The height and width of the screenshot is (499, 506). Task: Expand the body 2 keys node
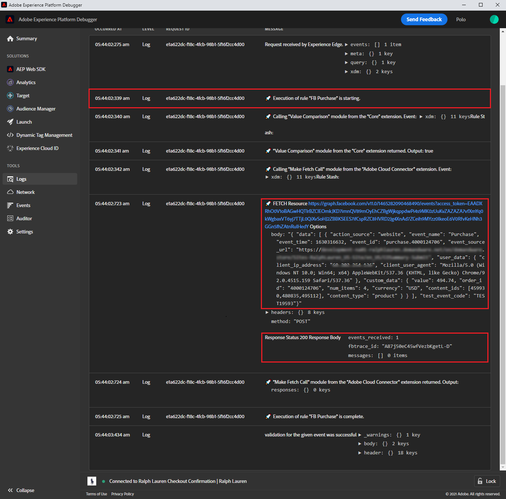point(360,444)
